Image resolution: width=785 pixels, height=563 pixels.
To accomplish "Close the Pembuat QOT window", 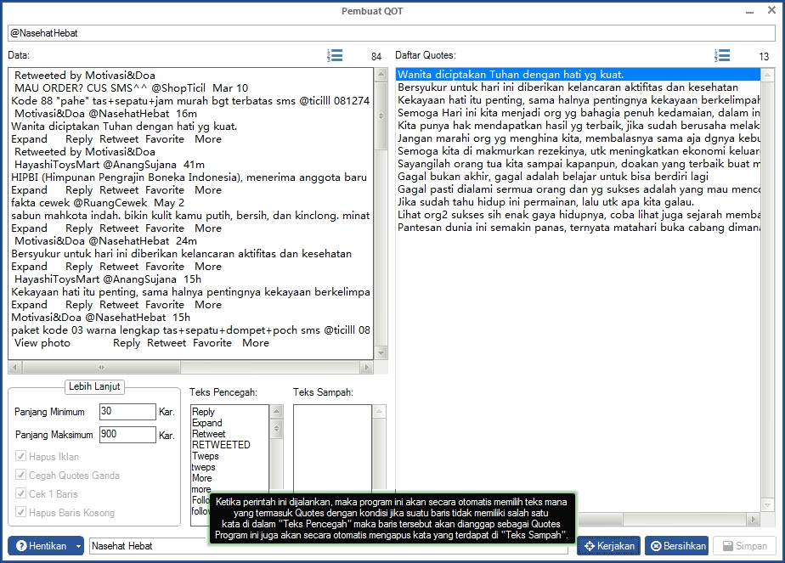I will click(x=771, y=10).
